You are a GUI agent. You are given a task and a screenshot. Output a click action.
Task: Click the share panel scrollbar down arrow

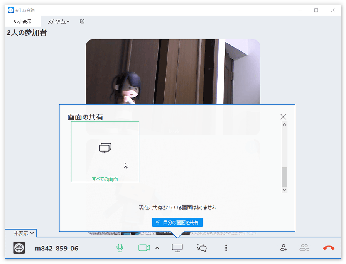click(x=284, y=190)
